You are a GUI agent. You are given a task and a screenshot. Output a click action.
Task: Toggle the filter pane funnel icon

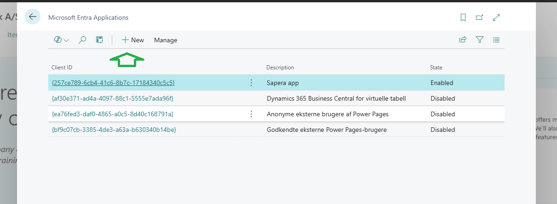pyautogui.click(x=480, y=40)
